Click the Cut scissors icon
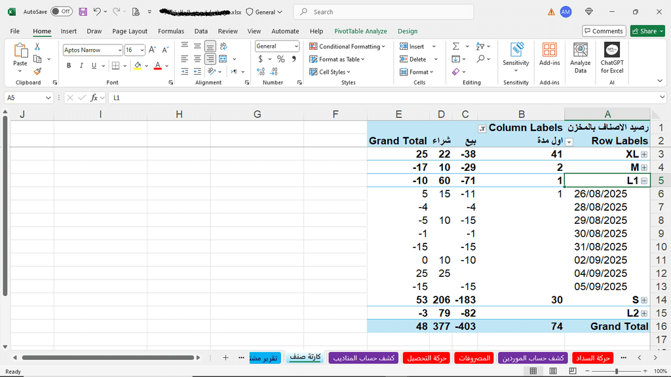Image resolution: width=671 pixels, height=377 pixels. tap(37, 46)
